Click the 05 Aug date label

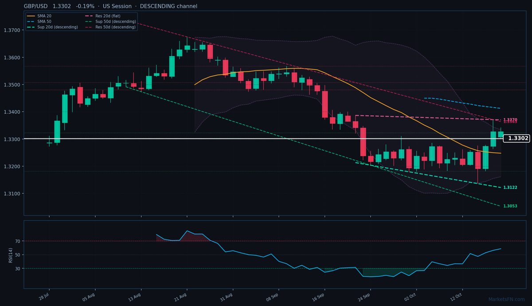[x=89, y=297]
